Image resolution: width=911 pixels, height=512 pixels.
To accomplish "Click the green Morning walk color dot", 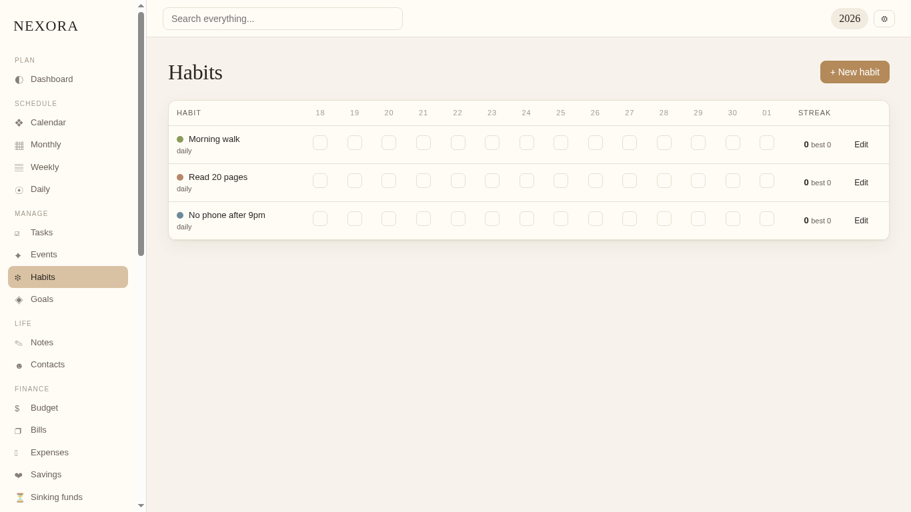I will tap(180, 139).
